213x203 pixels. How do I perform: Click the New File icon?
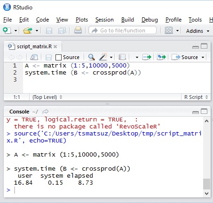7,30
